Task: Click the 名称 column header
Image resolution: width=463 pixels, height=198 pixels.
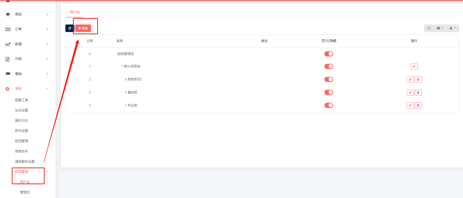Action: coord(120,41)
